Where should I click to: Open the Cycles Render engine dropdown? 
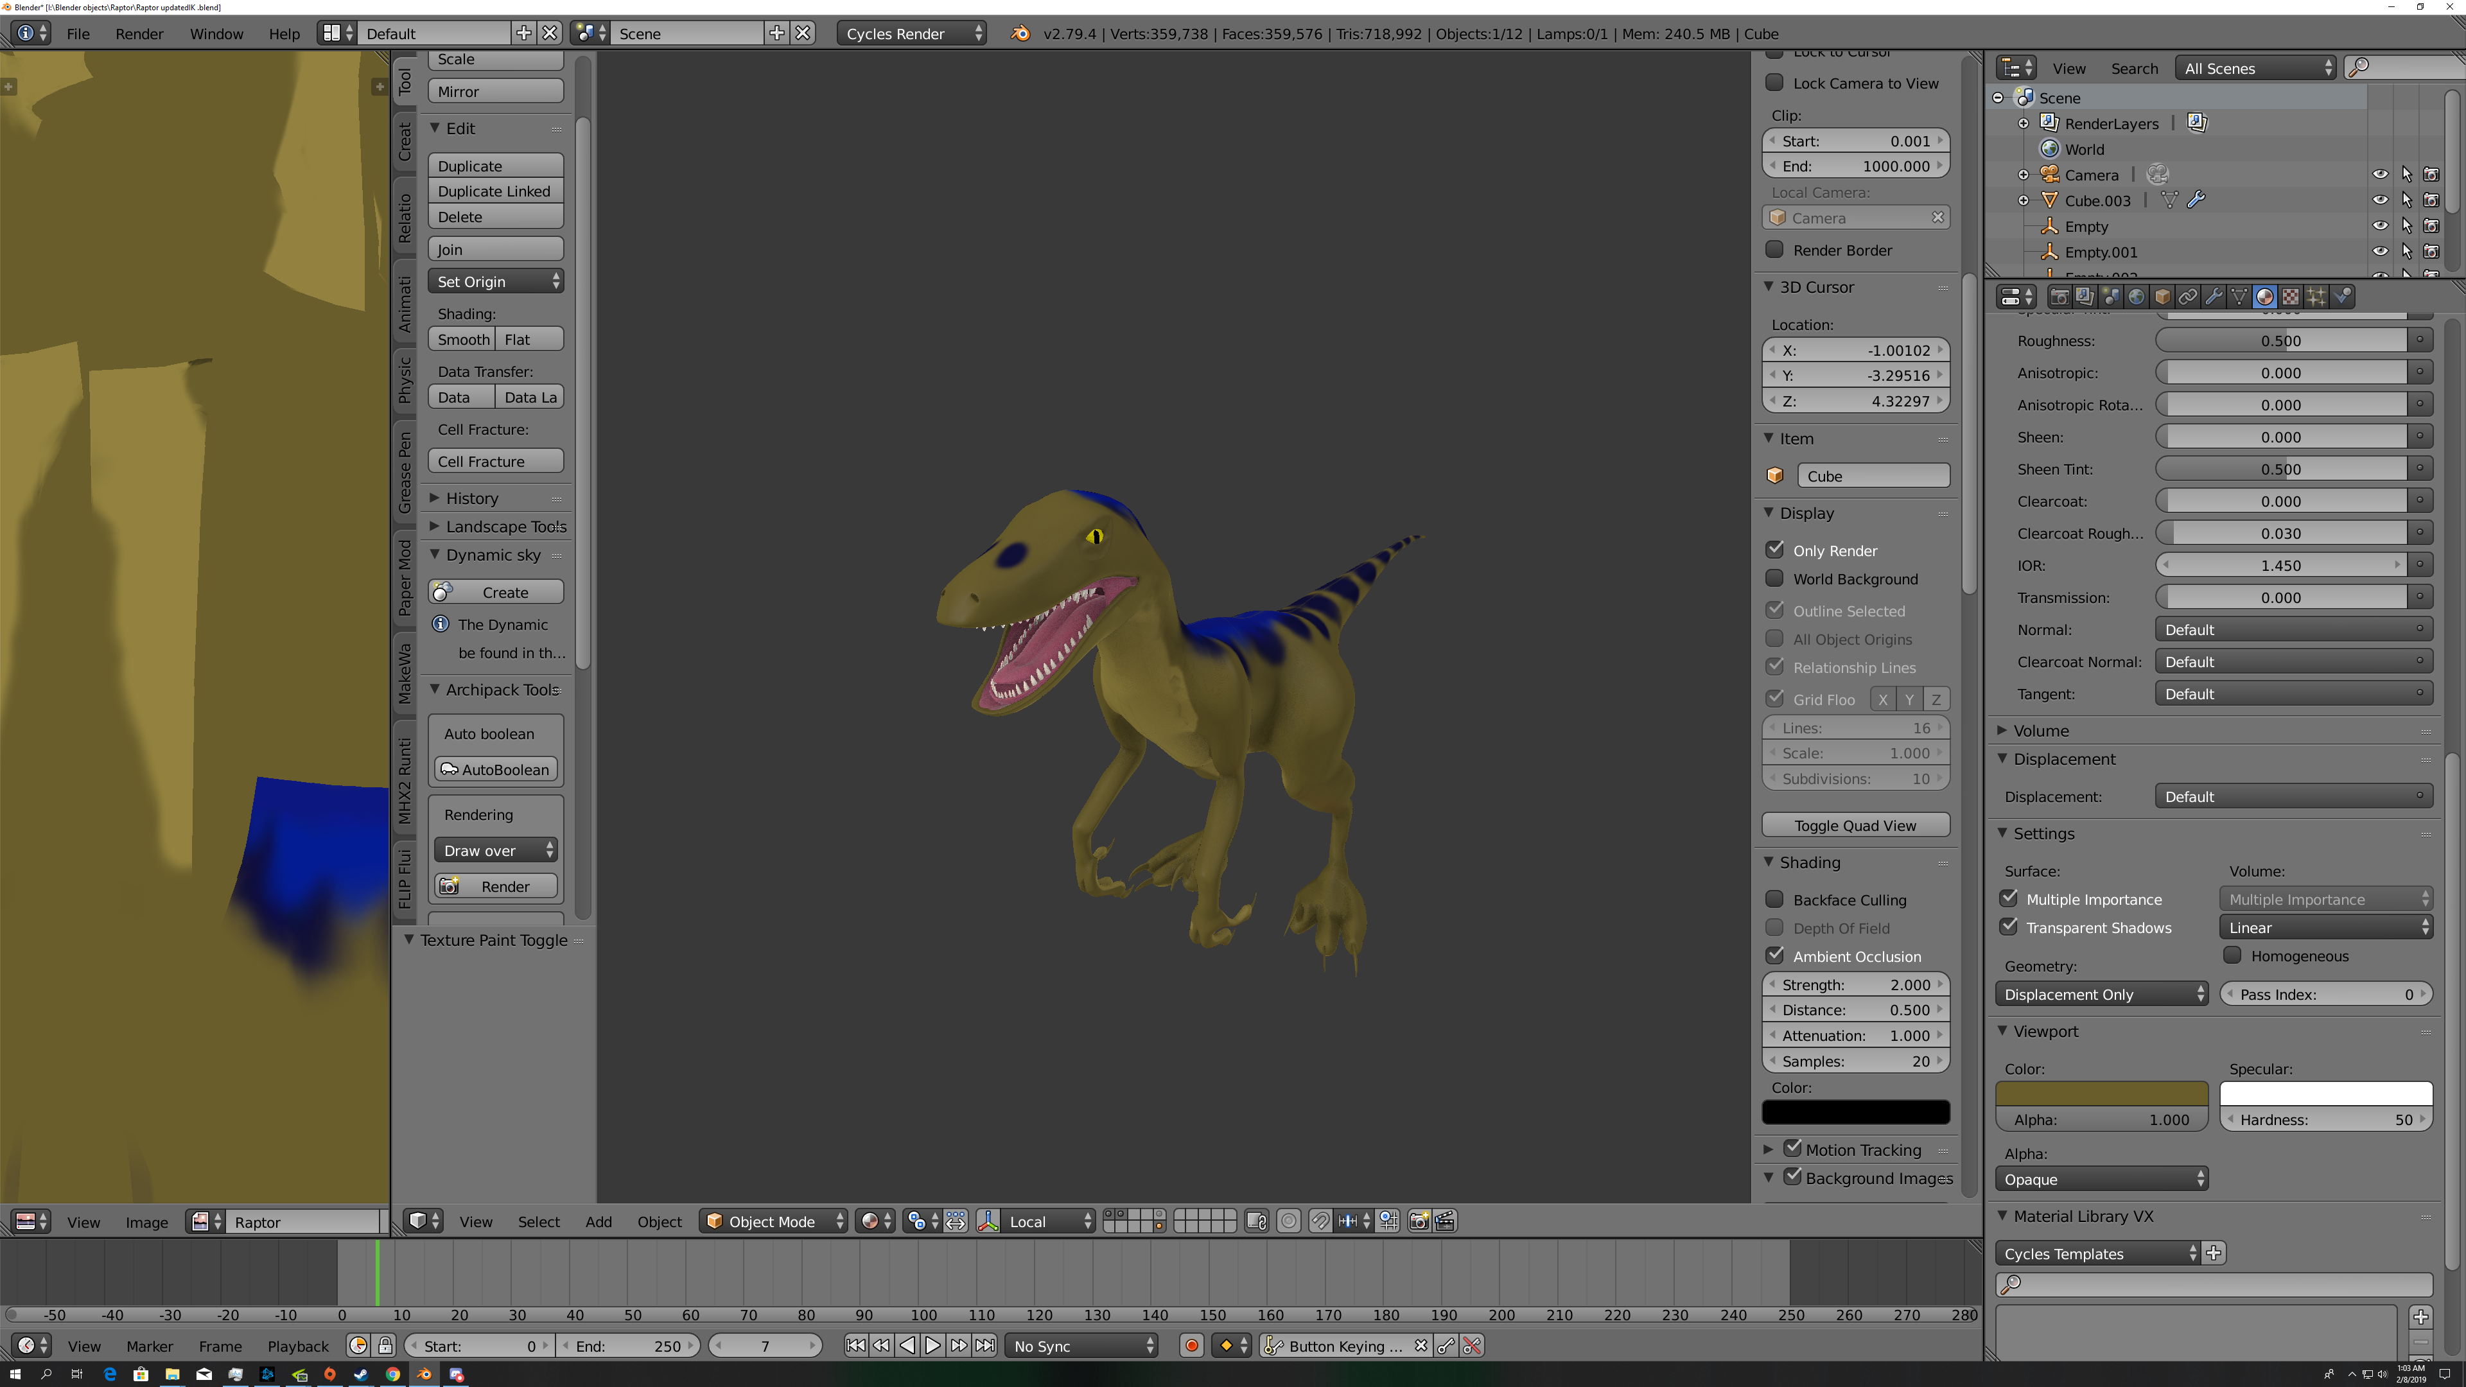(x=913, y=33)
